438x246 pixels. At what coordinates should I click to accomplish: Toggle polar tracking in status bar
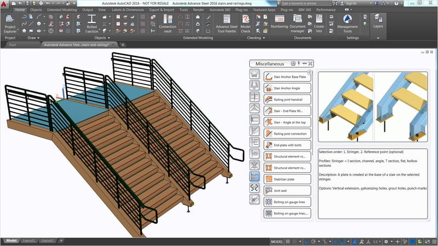[313, 242]
